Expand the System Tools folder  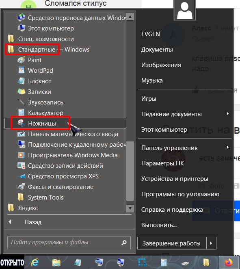click(x=41, y=197)
